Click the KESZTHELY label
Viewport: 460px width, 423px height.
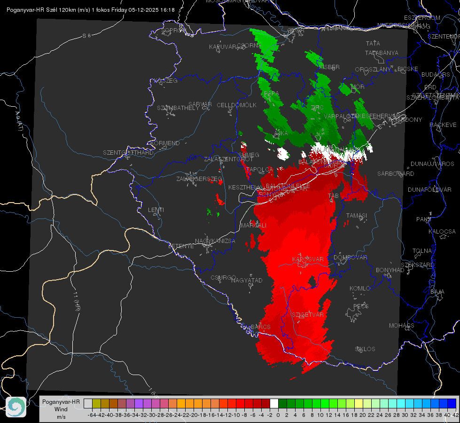(x=244, y=187)
